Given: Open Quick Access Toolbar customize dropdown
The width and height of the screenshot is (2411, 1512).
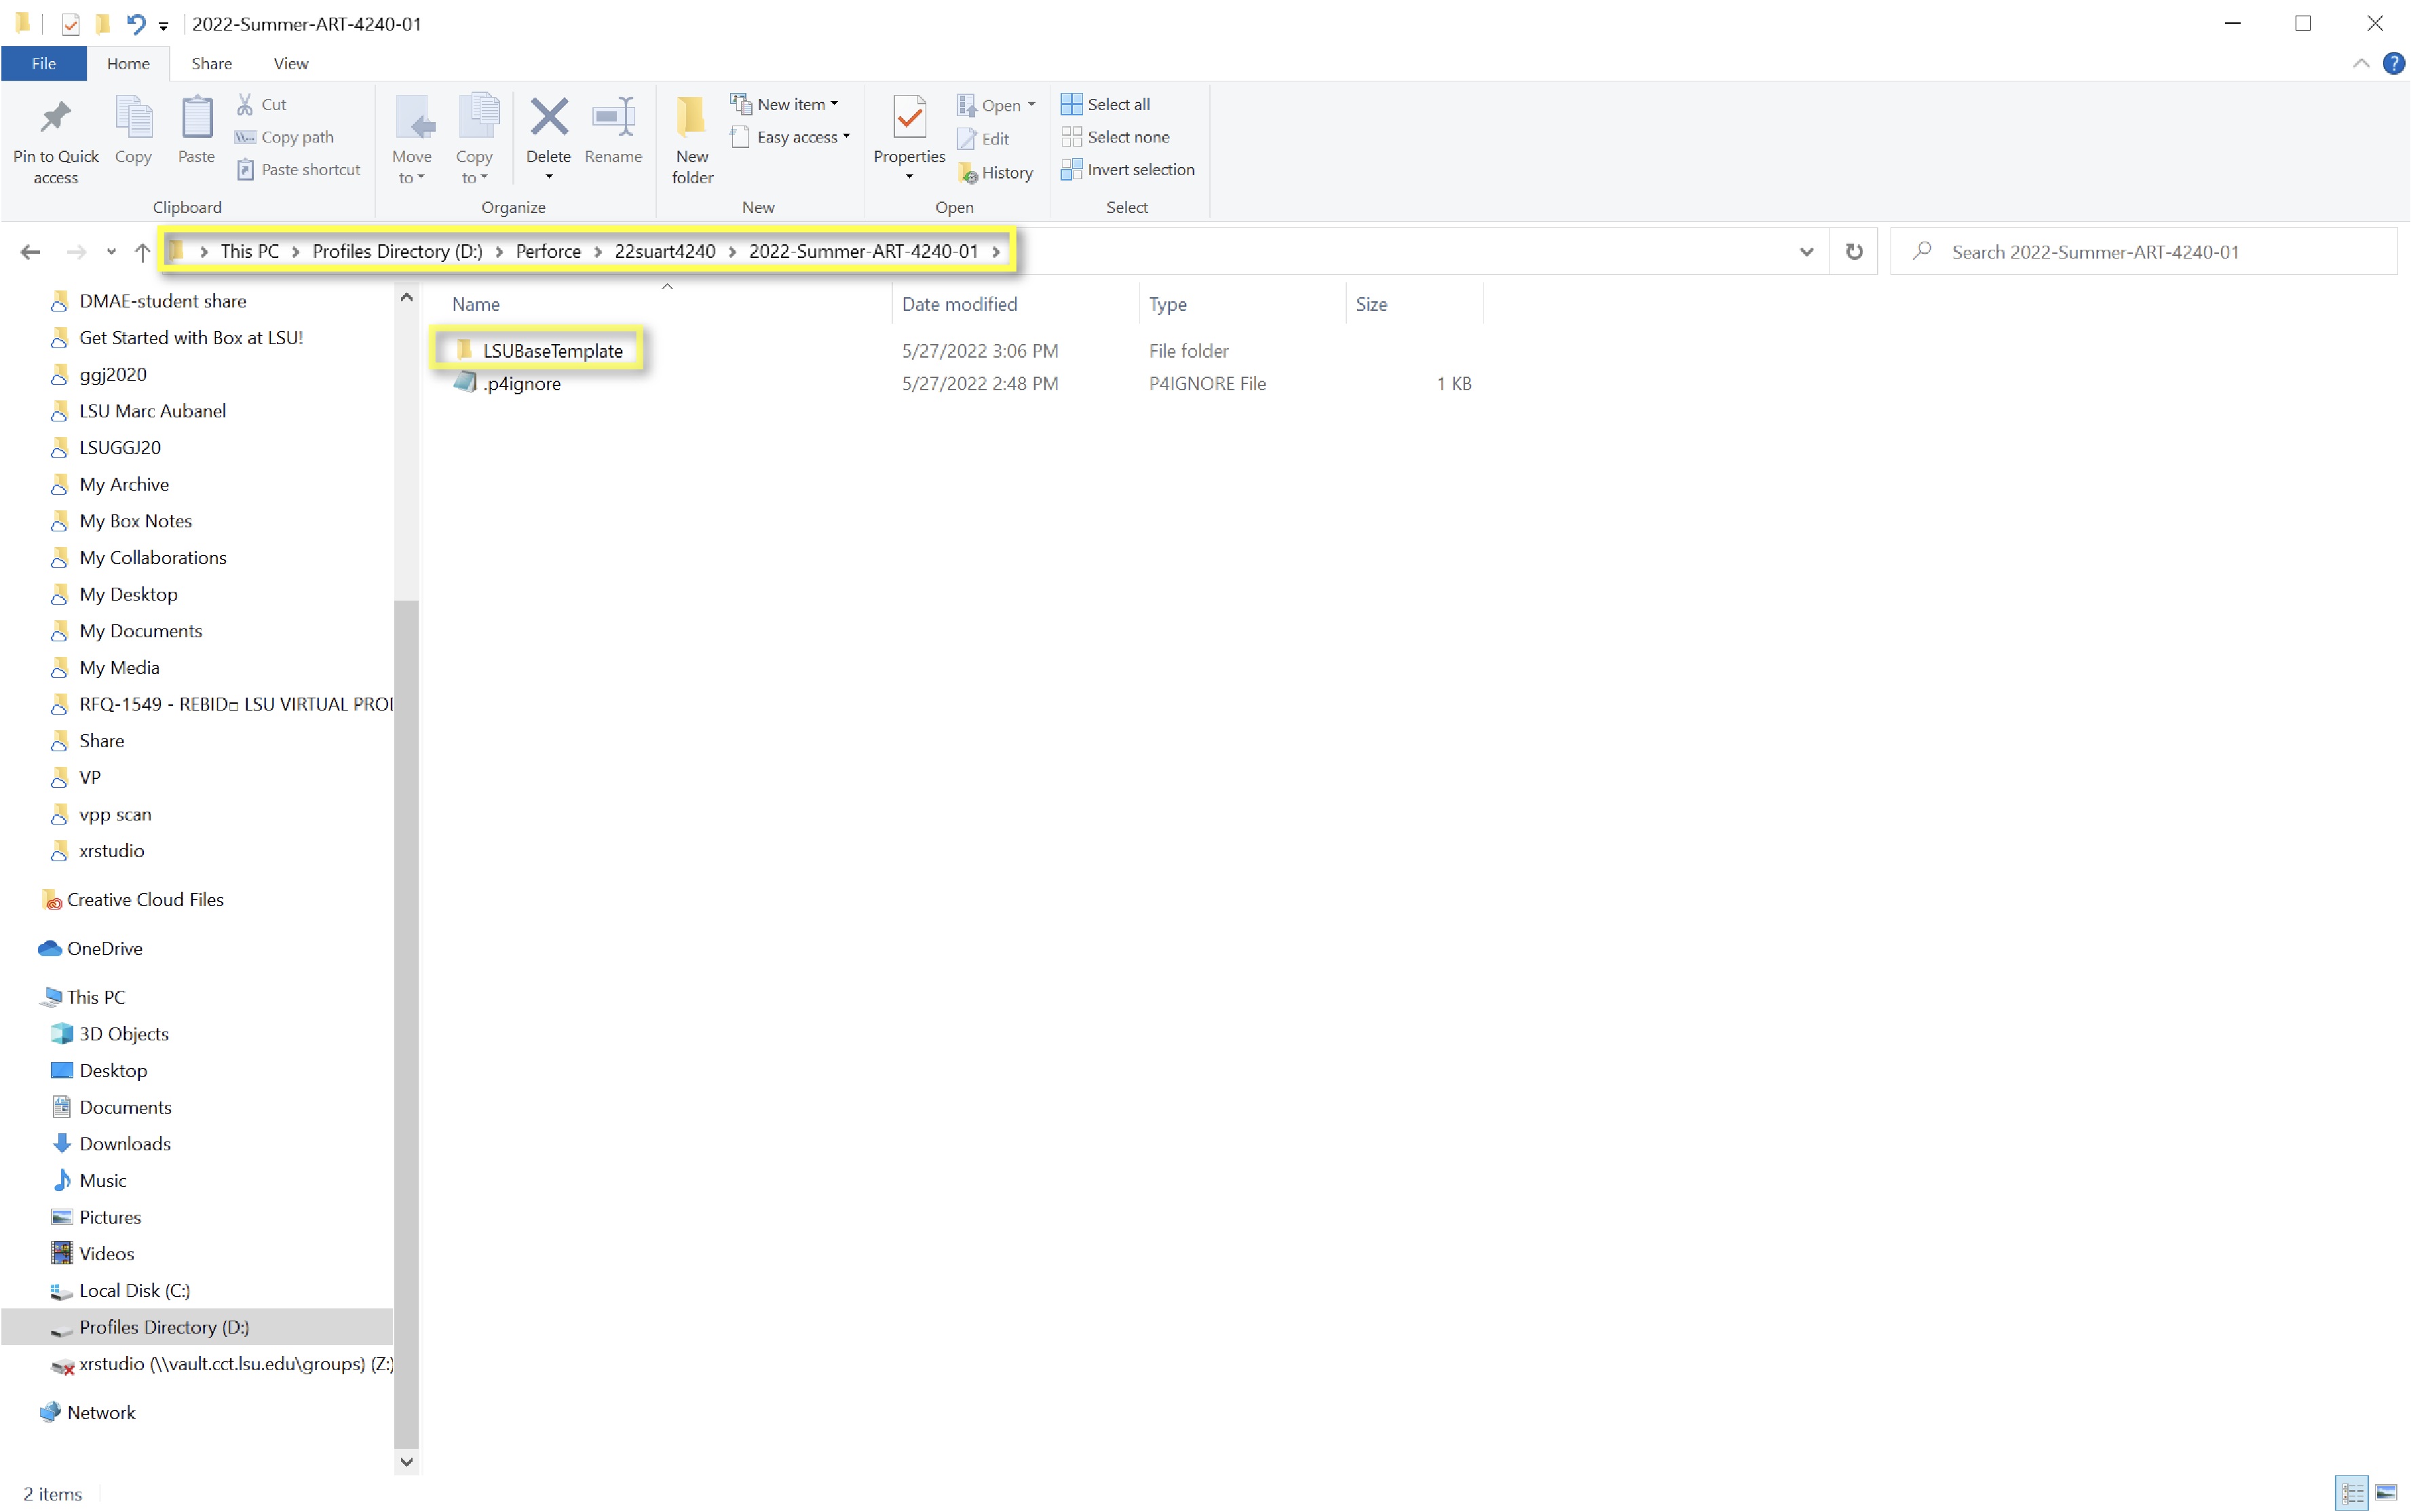Looking at the screenshot, I should [x=163, y=25].
